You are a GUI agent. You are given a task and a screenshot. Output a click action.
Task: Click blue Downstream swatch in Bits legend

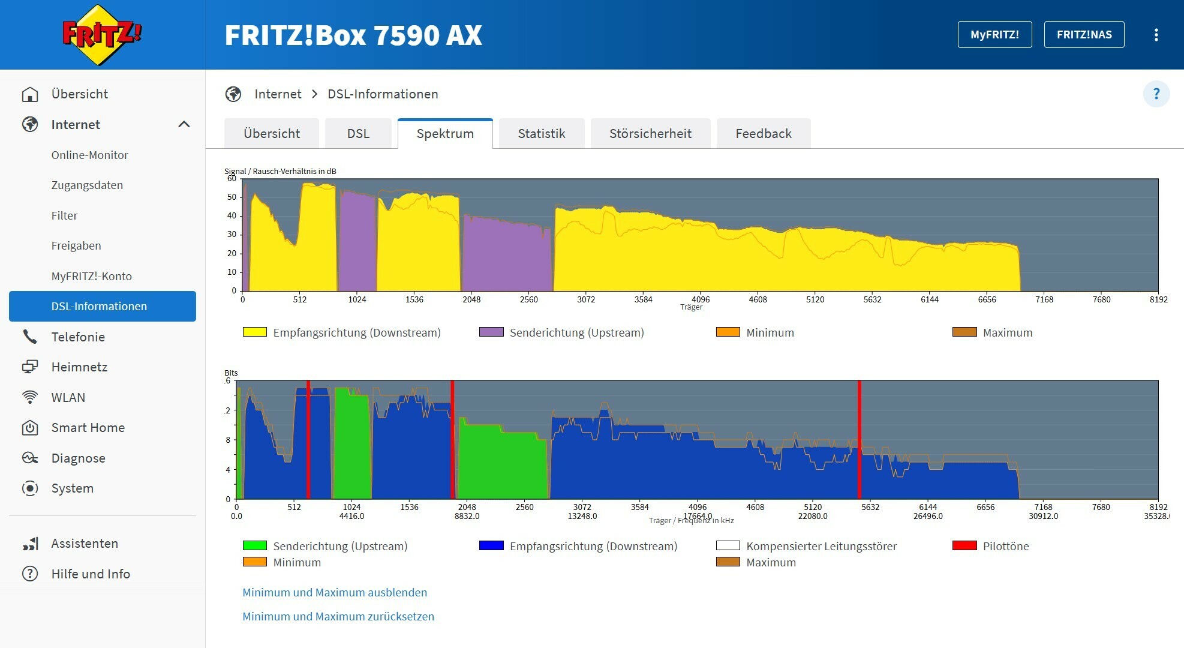(491, 545)
